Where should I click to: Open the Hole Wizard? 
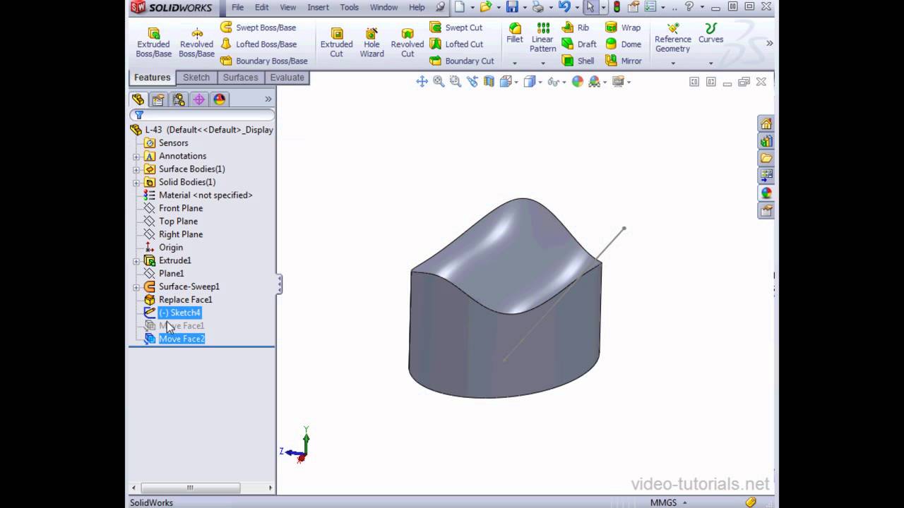pyautogui.click(x=371, y=43)
